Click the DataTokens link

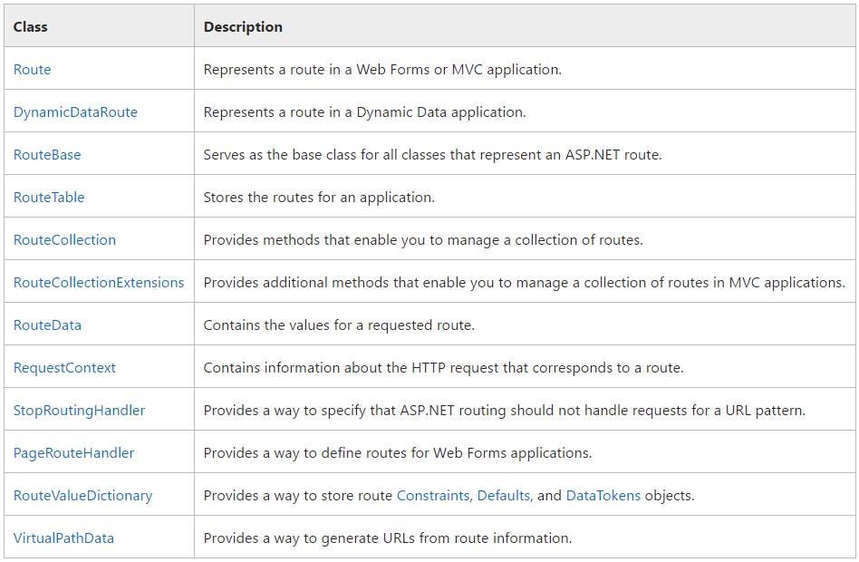pos(603,496)
